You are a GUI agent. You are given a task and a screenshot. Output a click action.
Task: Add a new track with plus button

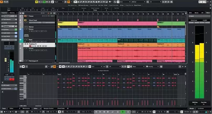[x=20, y=13]
